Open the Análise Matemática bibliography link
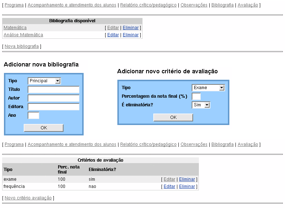The height and width of the screenshot is (208, 285). click(x=23, y=35)
